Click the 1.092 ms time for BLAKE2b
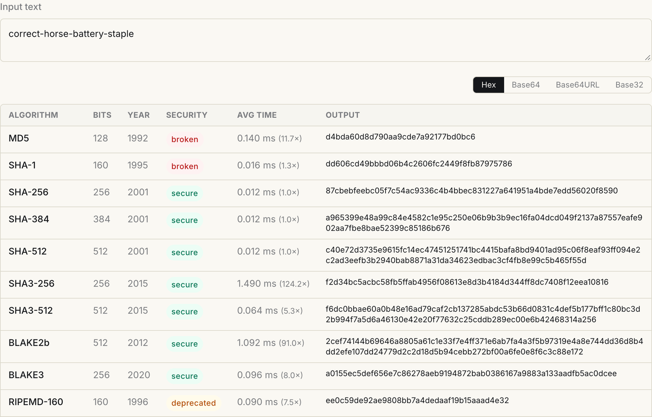 point(271,342)
